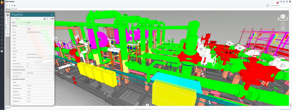This screenshot has width=292, height=110.
Task: Open notifications bell with red badge
Action: point(279,2)
